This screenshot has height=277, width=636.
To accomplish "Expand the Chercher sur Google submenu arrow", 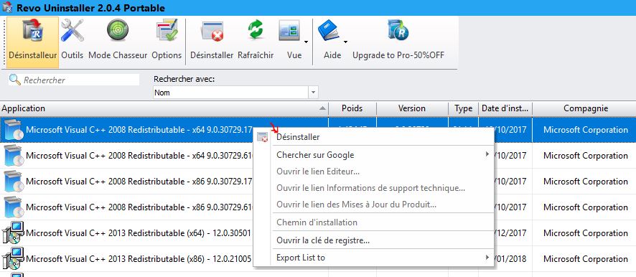I will click(x=487, y=154).
